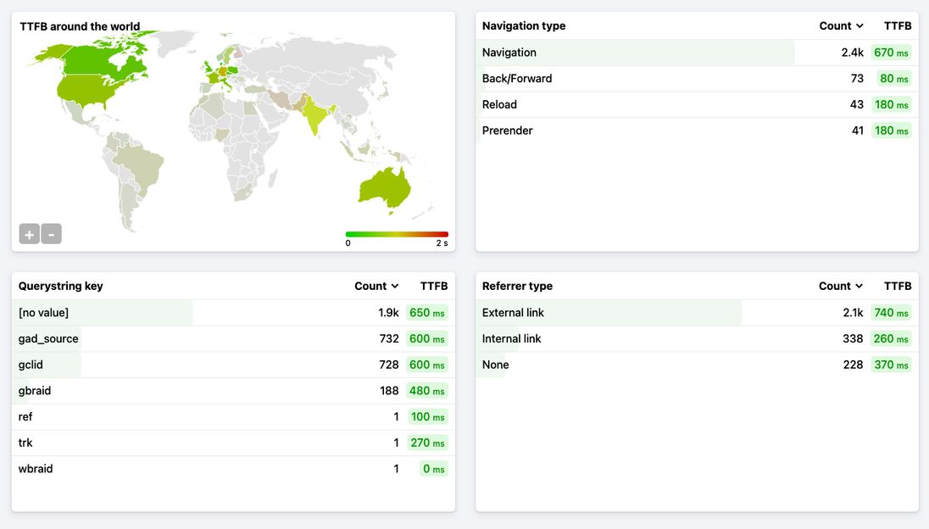
Task: Zoom out on the world map
Action: (51, 234)
